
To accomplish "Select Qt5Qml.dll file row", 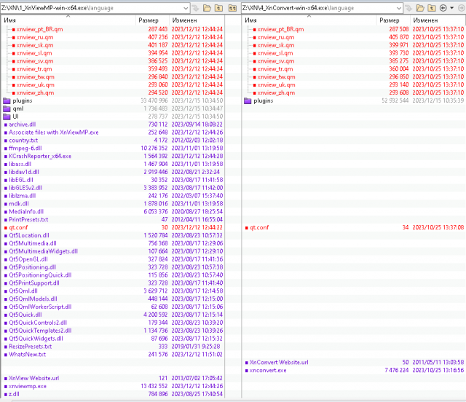I will [x=113, y=291].
